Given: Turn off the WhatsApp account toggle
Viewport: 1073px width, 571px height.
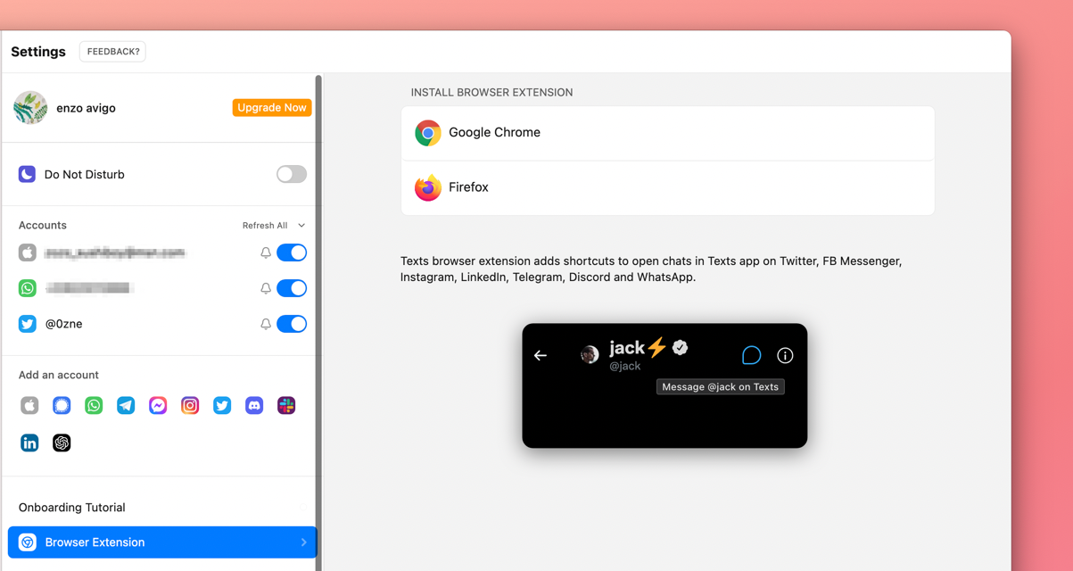Looking at the screenshot, I should coord(292,288).
